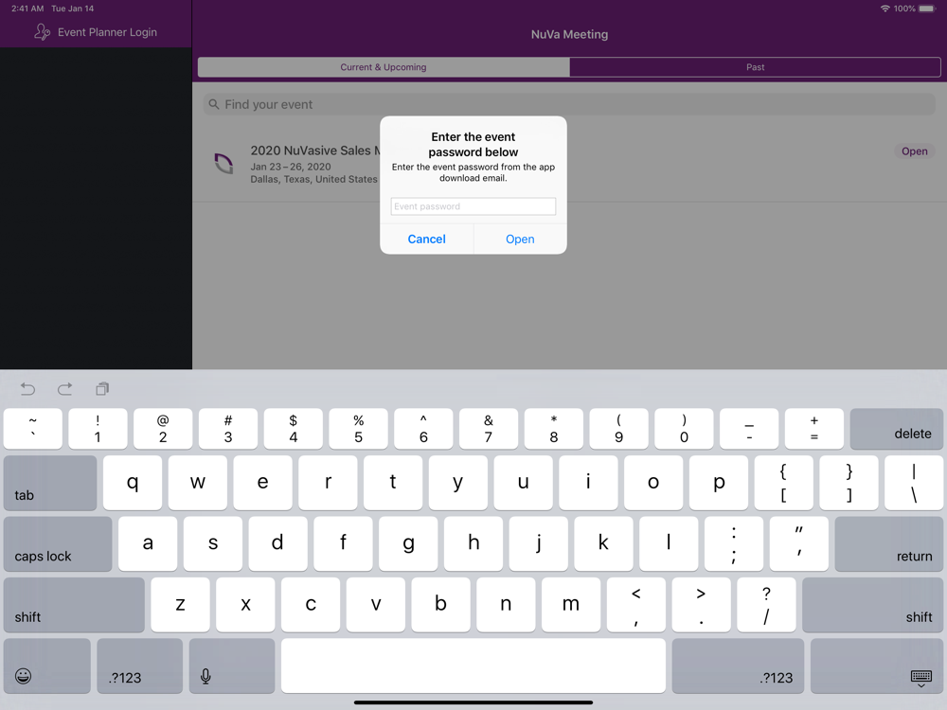
Task: Tap the Dallas, Texas, United States location
Action: tap(313, 179)
